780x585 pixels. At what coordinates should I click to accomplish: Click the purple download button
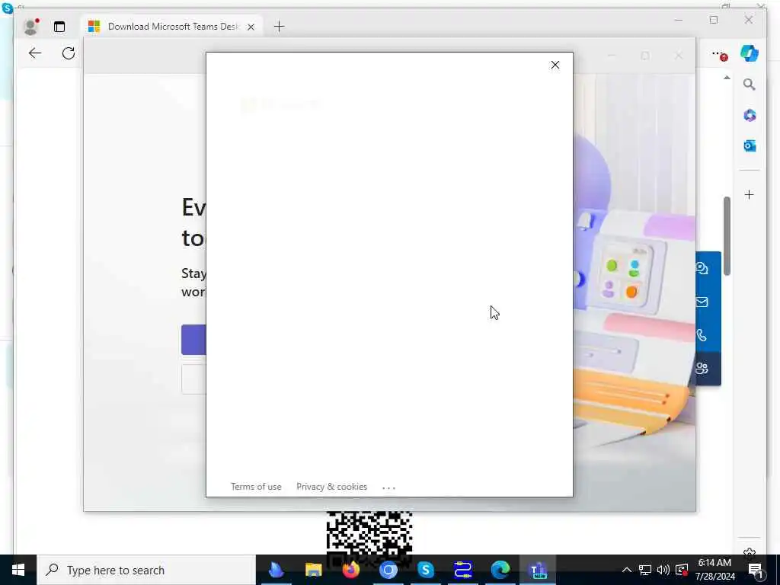[194, 340]
